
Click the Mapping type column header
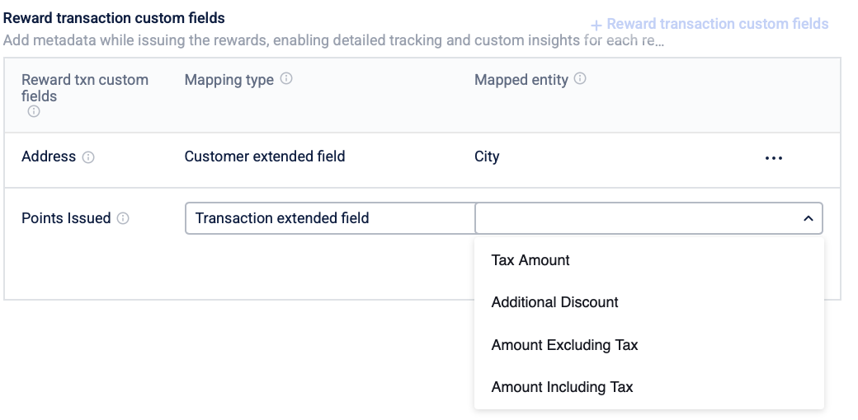coord(229,80)
